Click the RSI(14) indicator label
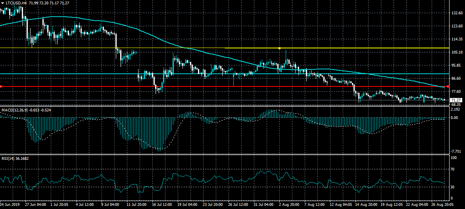Image resolution: width=465 pixels, height=209 pixels. click(9, 158)
